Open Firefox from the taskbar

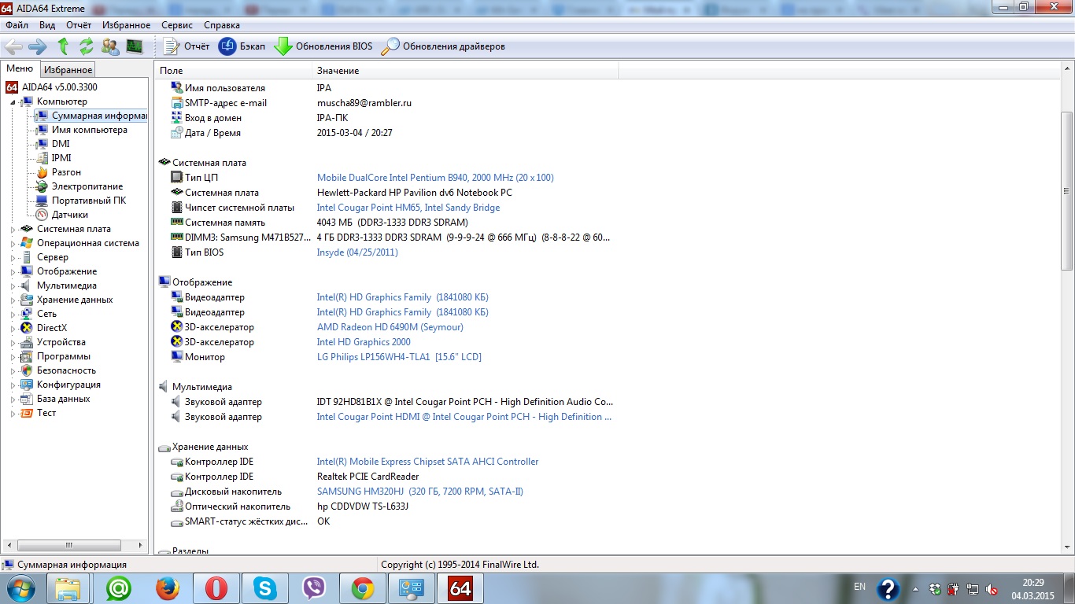[x=167, y=588]
